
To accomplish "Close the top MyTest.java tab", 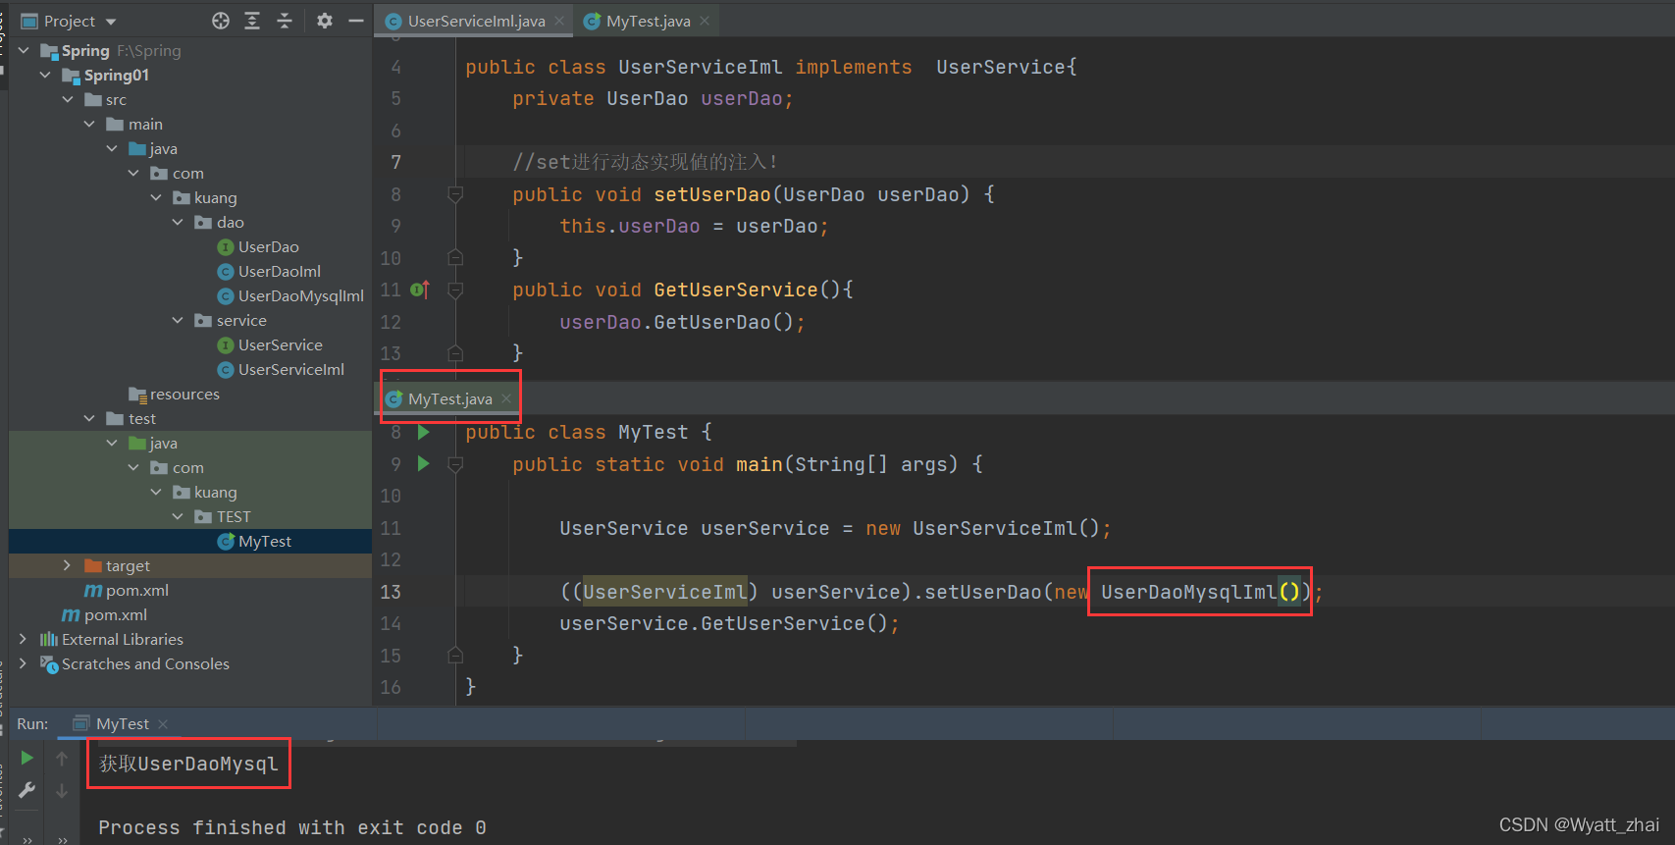I will (x=705, y=21).
